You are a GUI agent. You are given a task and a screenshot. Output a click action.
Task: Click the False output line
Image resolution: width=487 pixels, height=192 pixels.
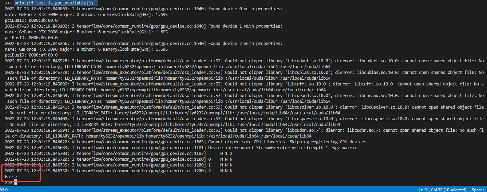pos(11,177)
